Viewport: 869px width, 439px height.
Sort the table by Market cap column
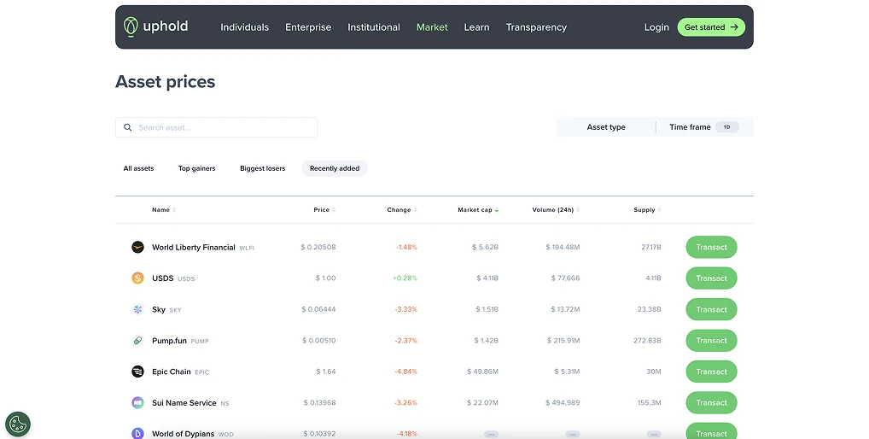[x=478, y=210]
